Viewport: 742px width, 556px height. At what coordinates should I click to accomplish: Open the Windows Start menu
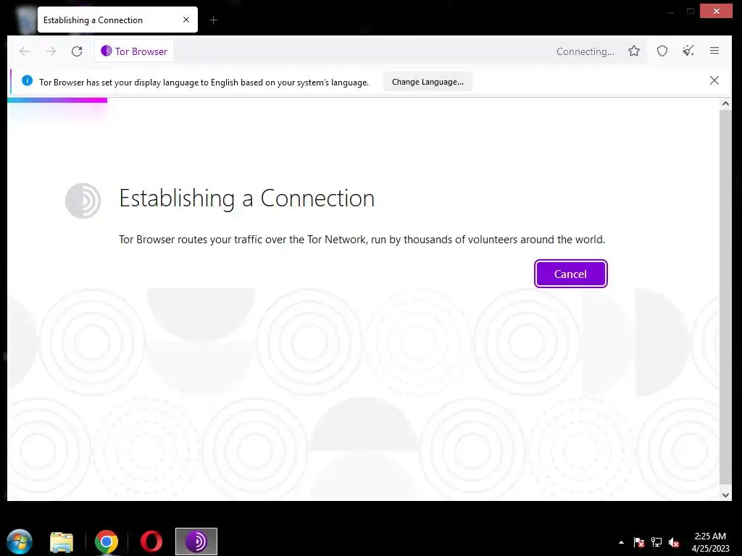click(x=20, y=542)
